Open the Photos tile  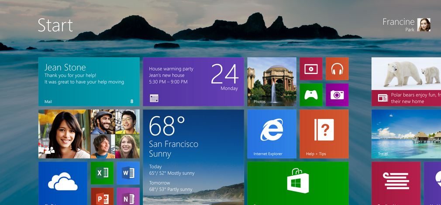tap(272, 81)
